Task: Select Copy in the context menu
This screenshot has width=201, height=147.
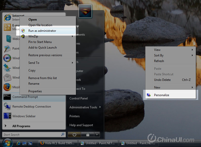Action: 48,70
